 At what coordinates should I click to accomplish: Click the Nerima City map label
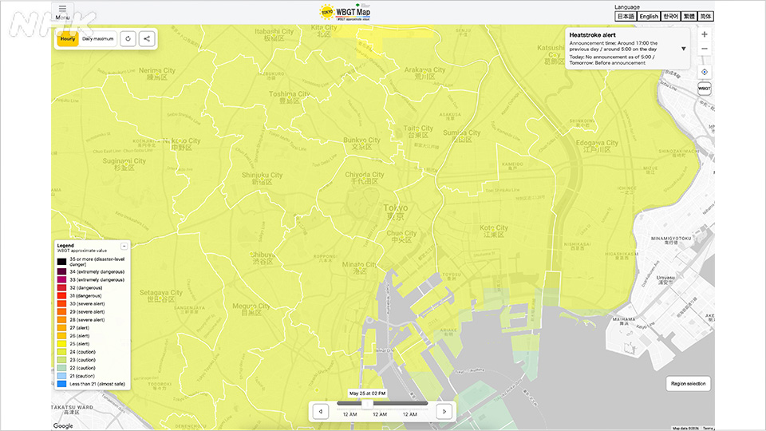157,73
